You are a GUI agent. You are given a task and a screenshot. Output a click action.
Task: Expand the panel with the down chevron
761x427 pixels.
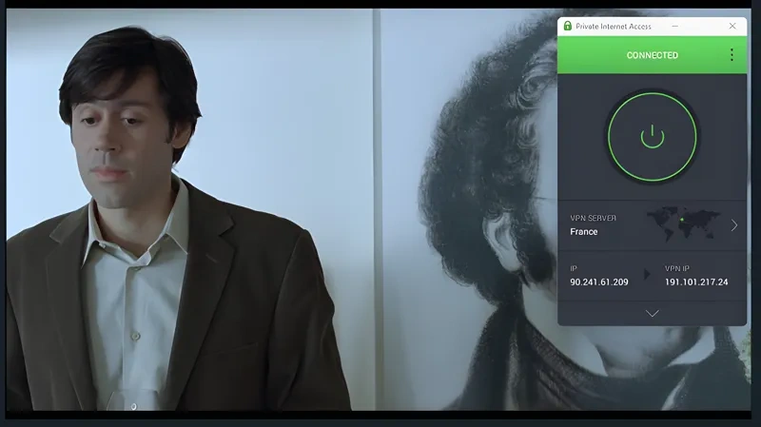(652, 313)
